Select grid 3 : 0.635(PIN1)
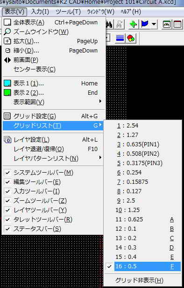 point(143,144)
